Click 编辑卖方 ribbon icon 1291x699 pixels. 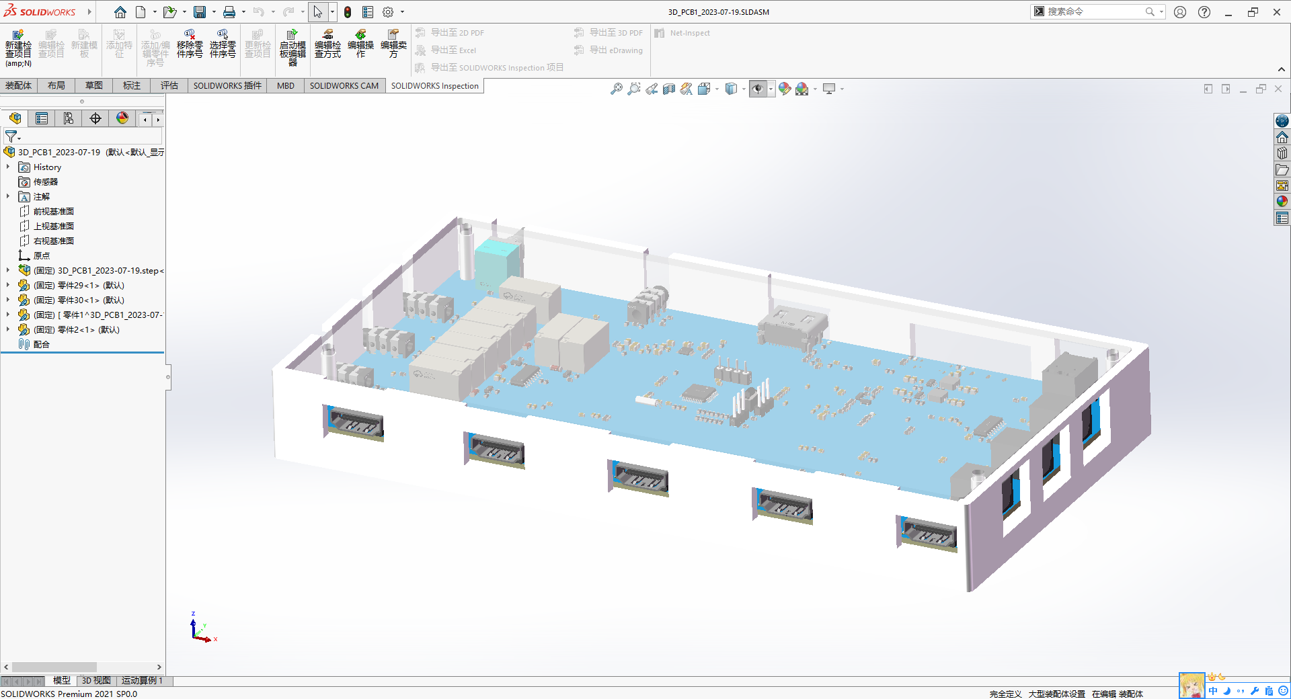click(x=393, y=44)
